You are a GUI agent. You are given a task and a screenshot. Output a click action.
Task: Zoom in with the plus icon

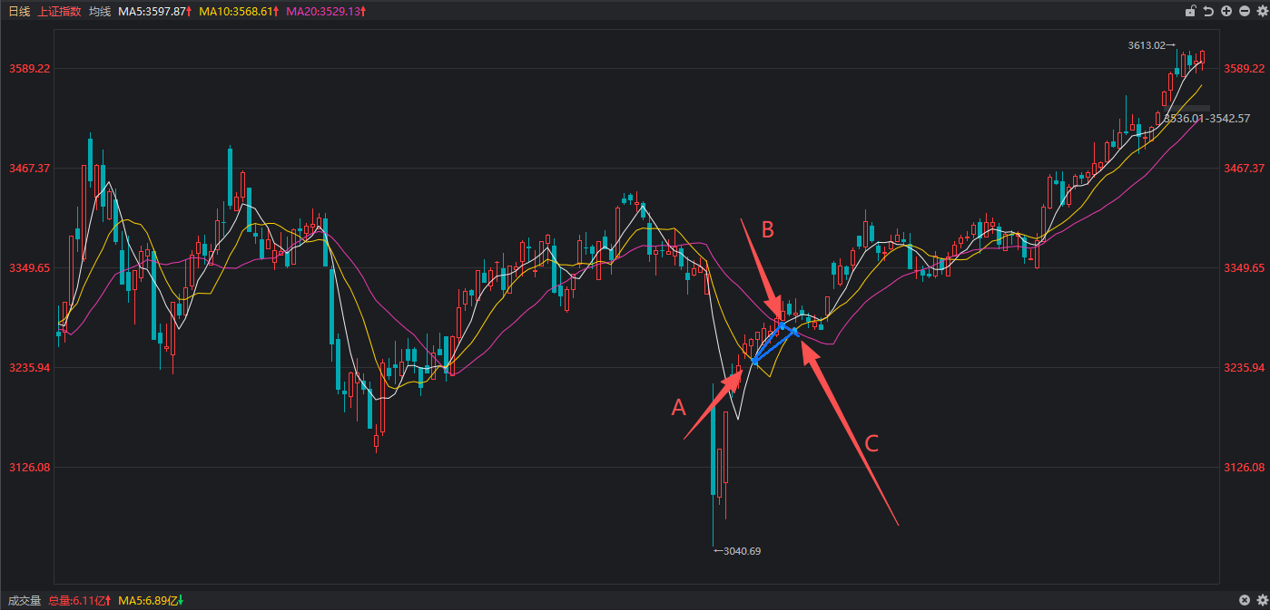(1226, 12)
